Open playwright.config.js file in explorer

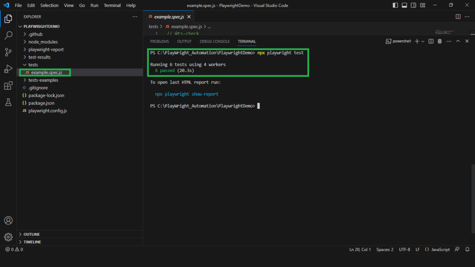(47, 111)
